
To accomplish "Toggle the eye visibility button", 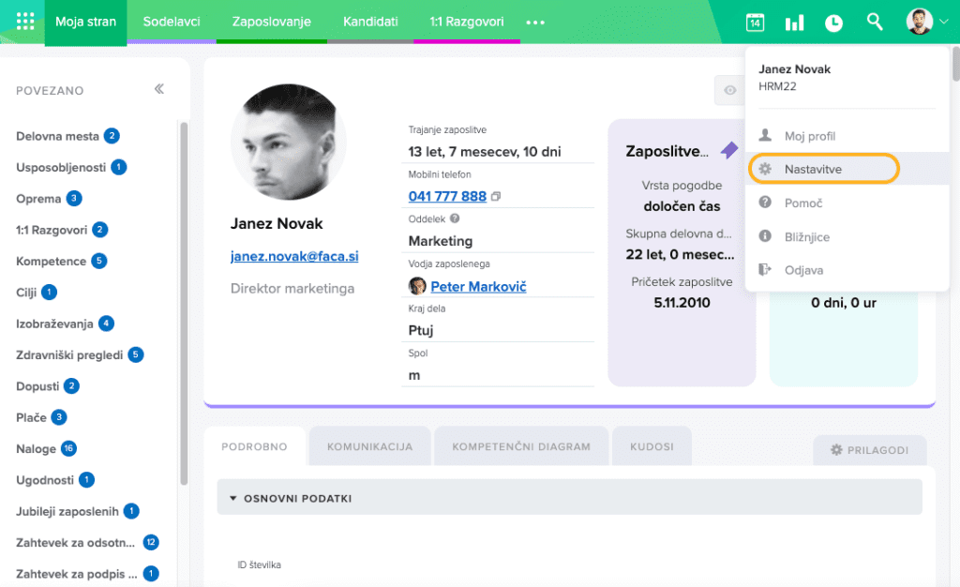I will 729,90.
